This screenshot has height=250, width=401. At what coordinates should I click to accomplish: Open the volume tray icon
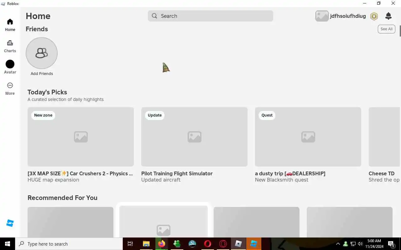click(x=360, y=244)
